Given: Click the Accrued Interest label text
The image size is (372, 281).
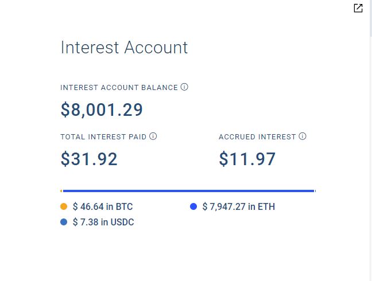Looking at the screenshot, I should click(257, 137).
